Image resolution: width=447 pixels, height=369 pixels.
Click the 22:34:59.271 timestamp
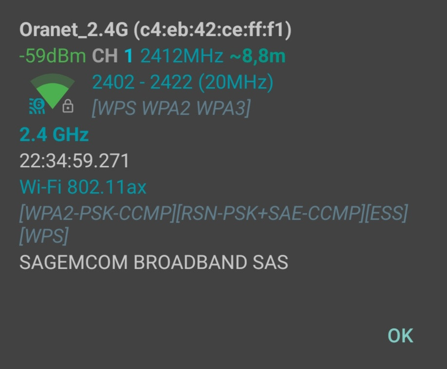click(74, 160)
